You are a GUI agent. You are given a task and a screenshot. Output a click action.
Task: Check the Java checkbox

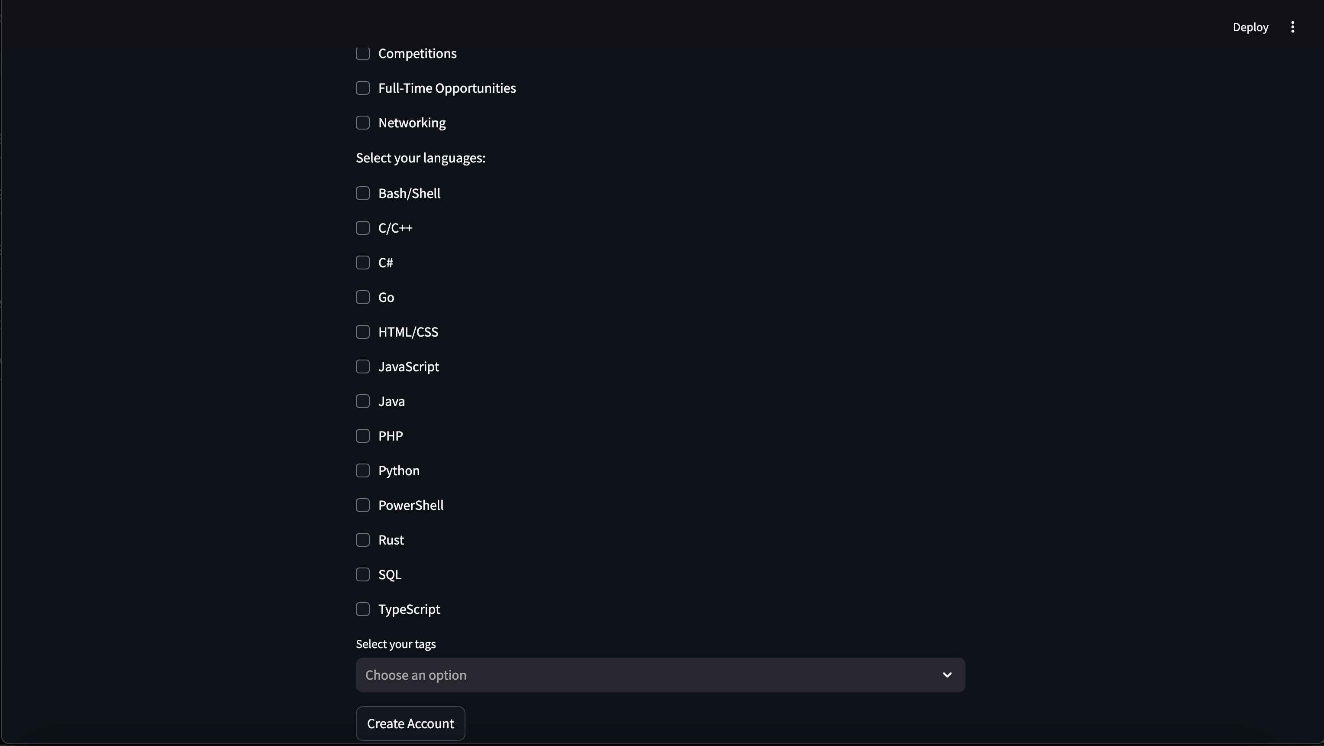[363, 401]
